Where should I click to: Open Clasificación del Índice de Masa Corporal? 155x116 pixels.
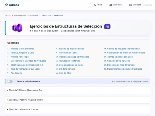coord(126,53)
